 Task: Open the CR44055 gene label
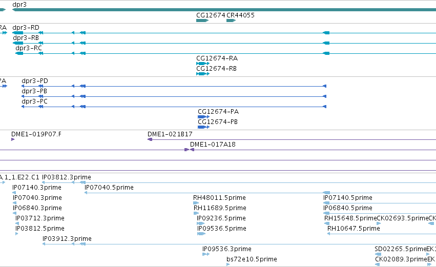click(240, 15)
